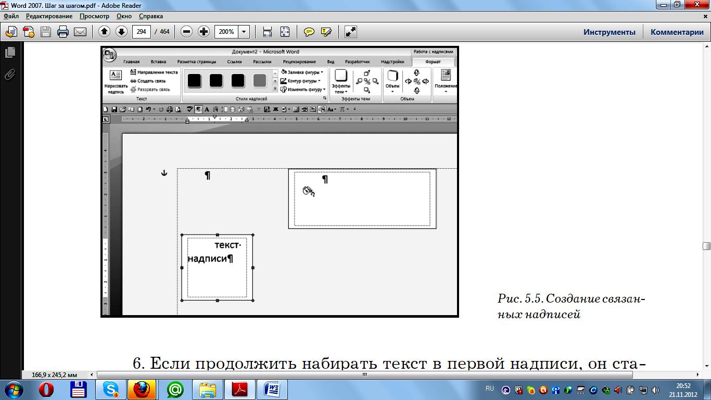Open attachments paperclip panel
The height and width of the screenshot is (400, 711).
[10, 74]
